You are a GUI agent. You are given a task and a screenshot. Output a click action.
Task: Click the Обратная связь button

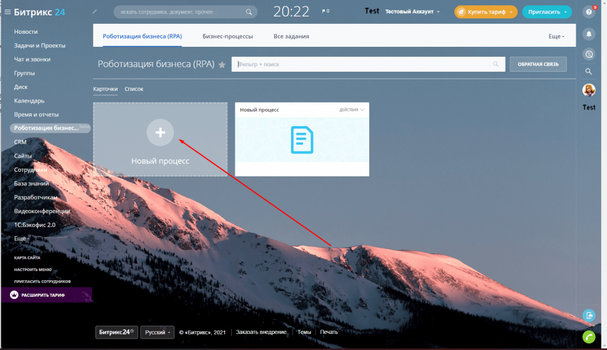coord(538,64)
